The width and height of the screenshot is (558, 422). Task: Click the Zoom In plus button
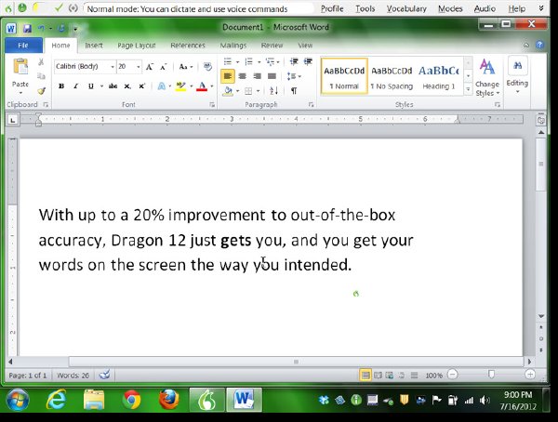[x=530, y=375]
